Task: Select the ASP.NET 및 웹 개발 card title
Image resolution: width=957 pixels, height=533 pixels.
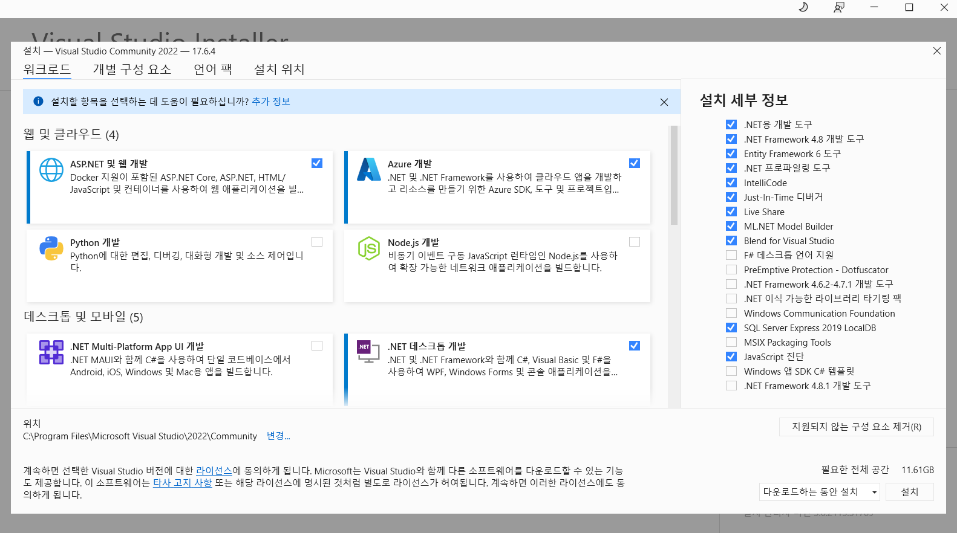Action: 109,164
